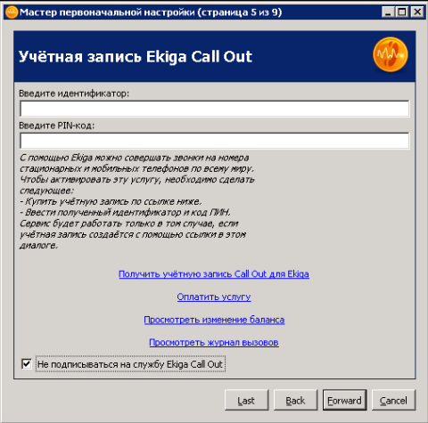Go to previous page with Back

click(295, 400)
